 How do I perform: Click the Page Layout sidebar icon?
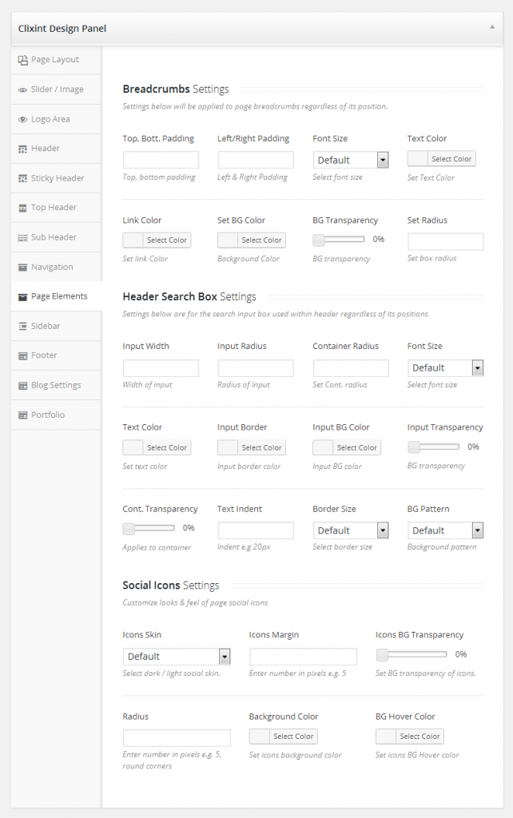click(x=23, y=60)
